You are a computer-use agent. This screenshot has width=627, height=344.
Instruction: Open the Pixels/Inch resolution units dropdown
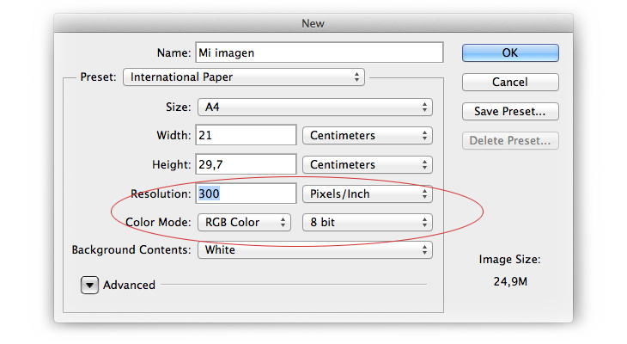click(x=368, y=193)
